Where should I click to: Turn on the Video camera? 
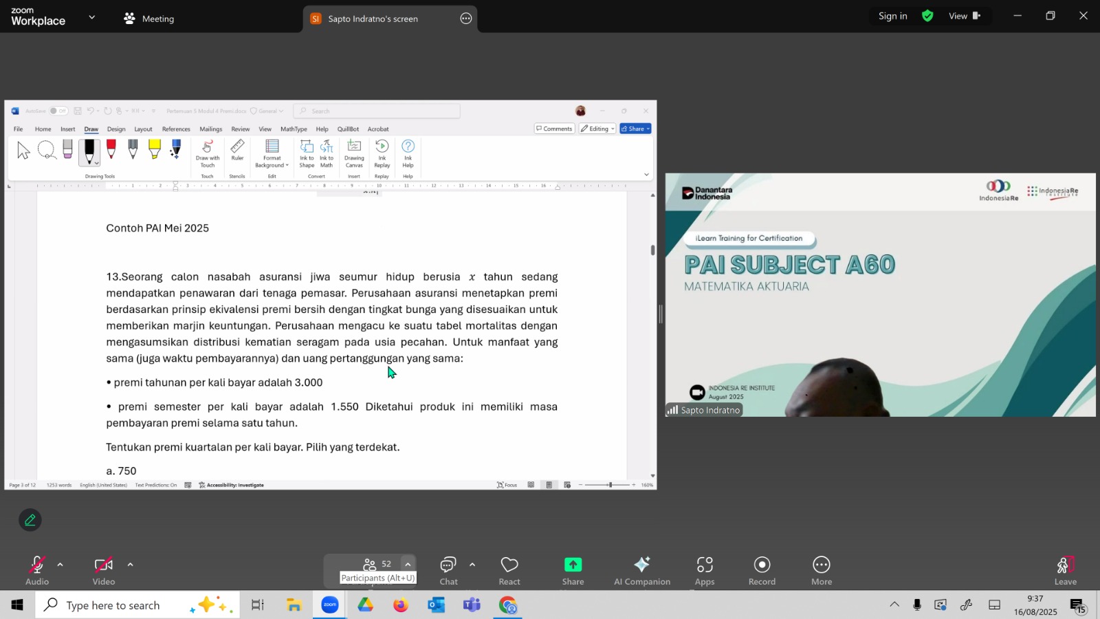pyautogui.click(x=104, y=570)
